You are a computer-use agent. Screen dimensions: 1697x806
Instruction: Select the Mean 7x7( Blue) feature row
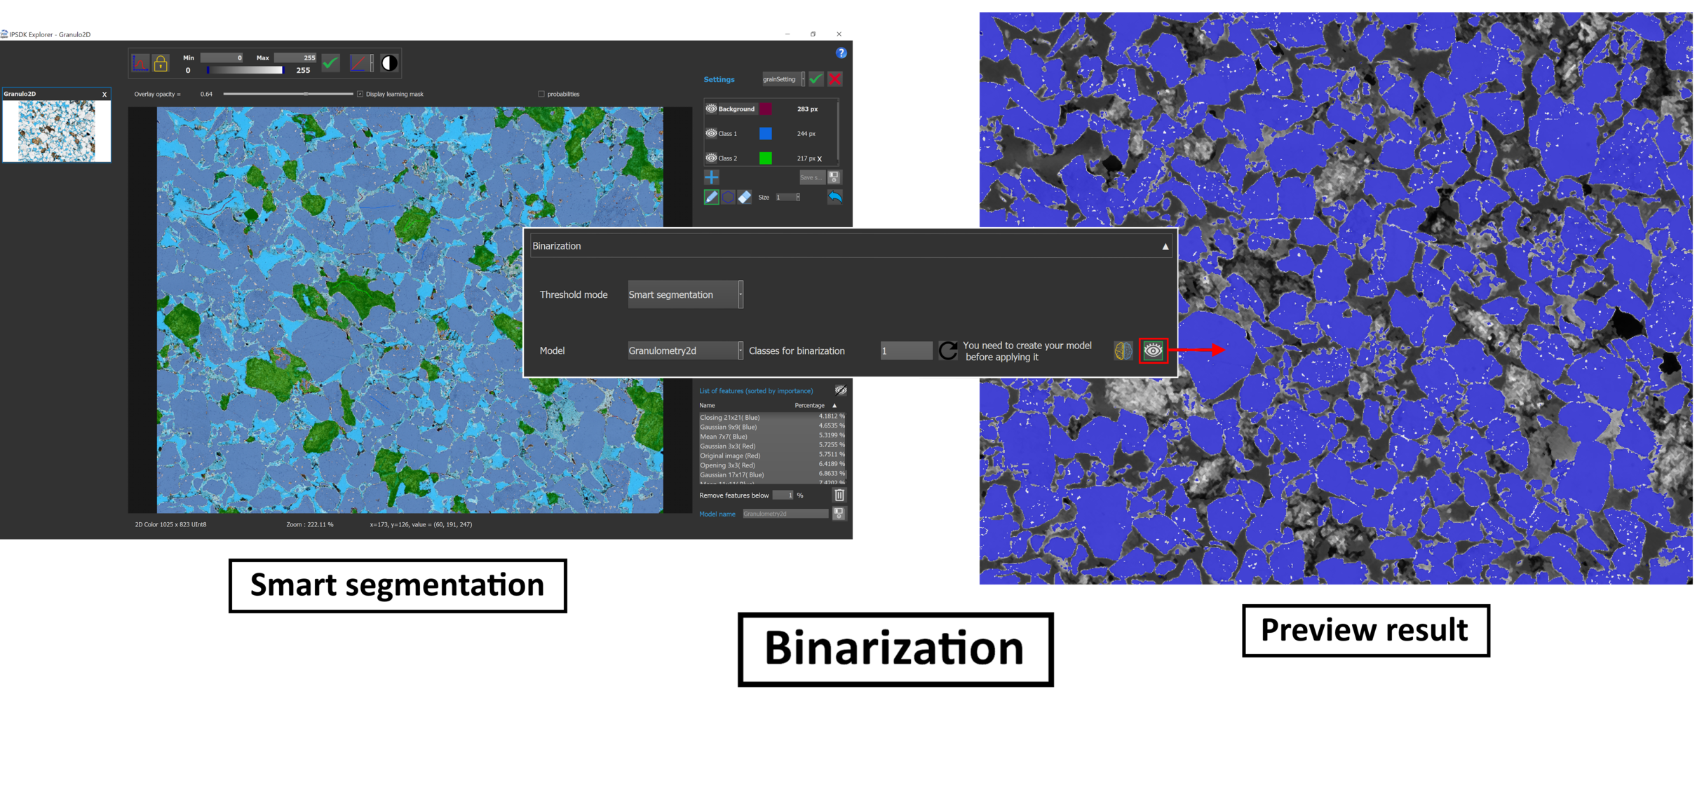(x=772, y=436)
